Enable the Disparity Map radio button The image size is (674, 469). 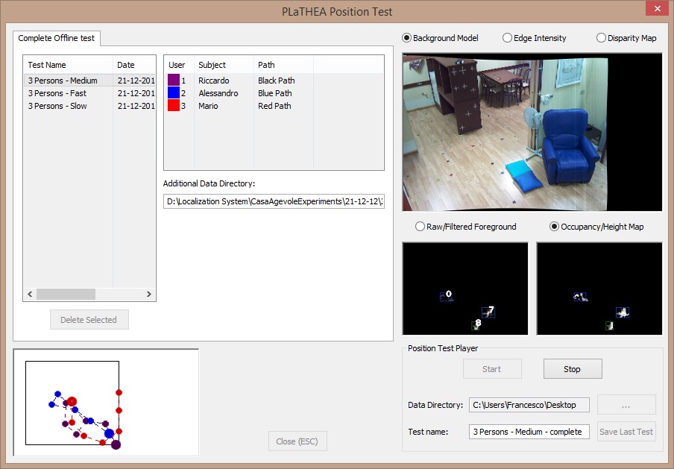pos(602,38)
